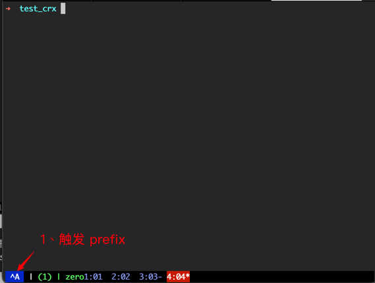This screenshot has width=375, height=283.
Task: Click the inactive terminal tab at the top left
Action: click(x=45, y=1)
